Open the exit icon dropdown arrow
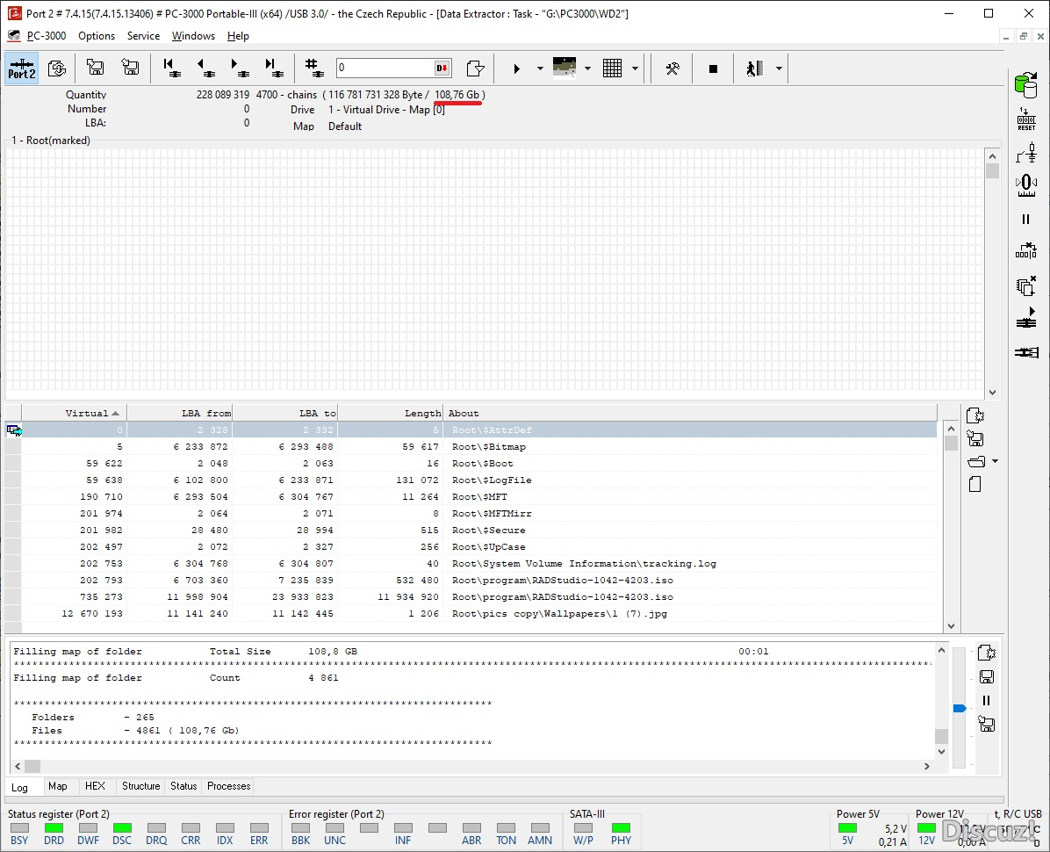The height and width of the screenshot is (852, 1050). coord(779,69)
